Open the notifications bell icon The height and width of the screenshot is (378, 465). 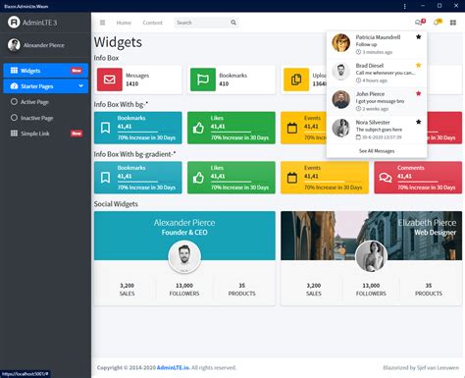coord(438,23)
